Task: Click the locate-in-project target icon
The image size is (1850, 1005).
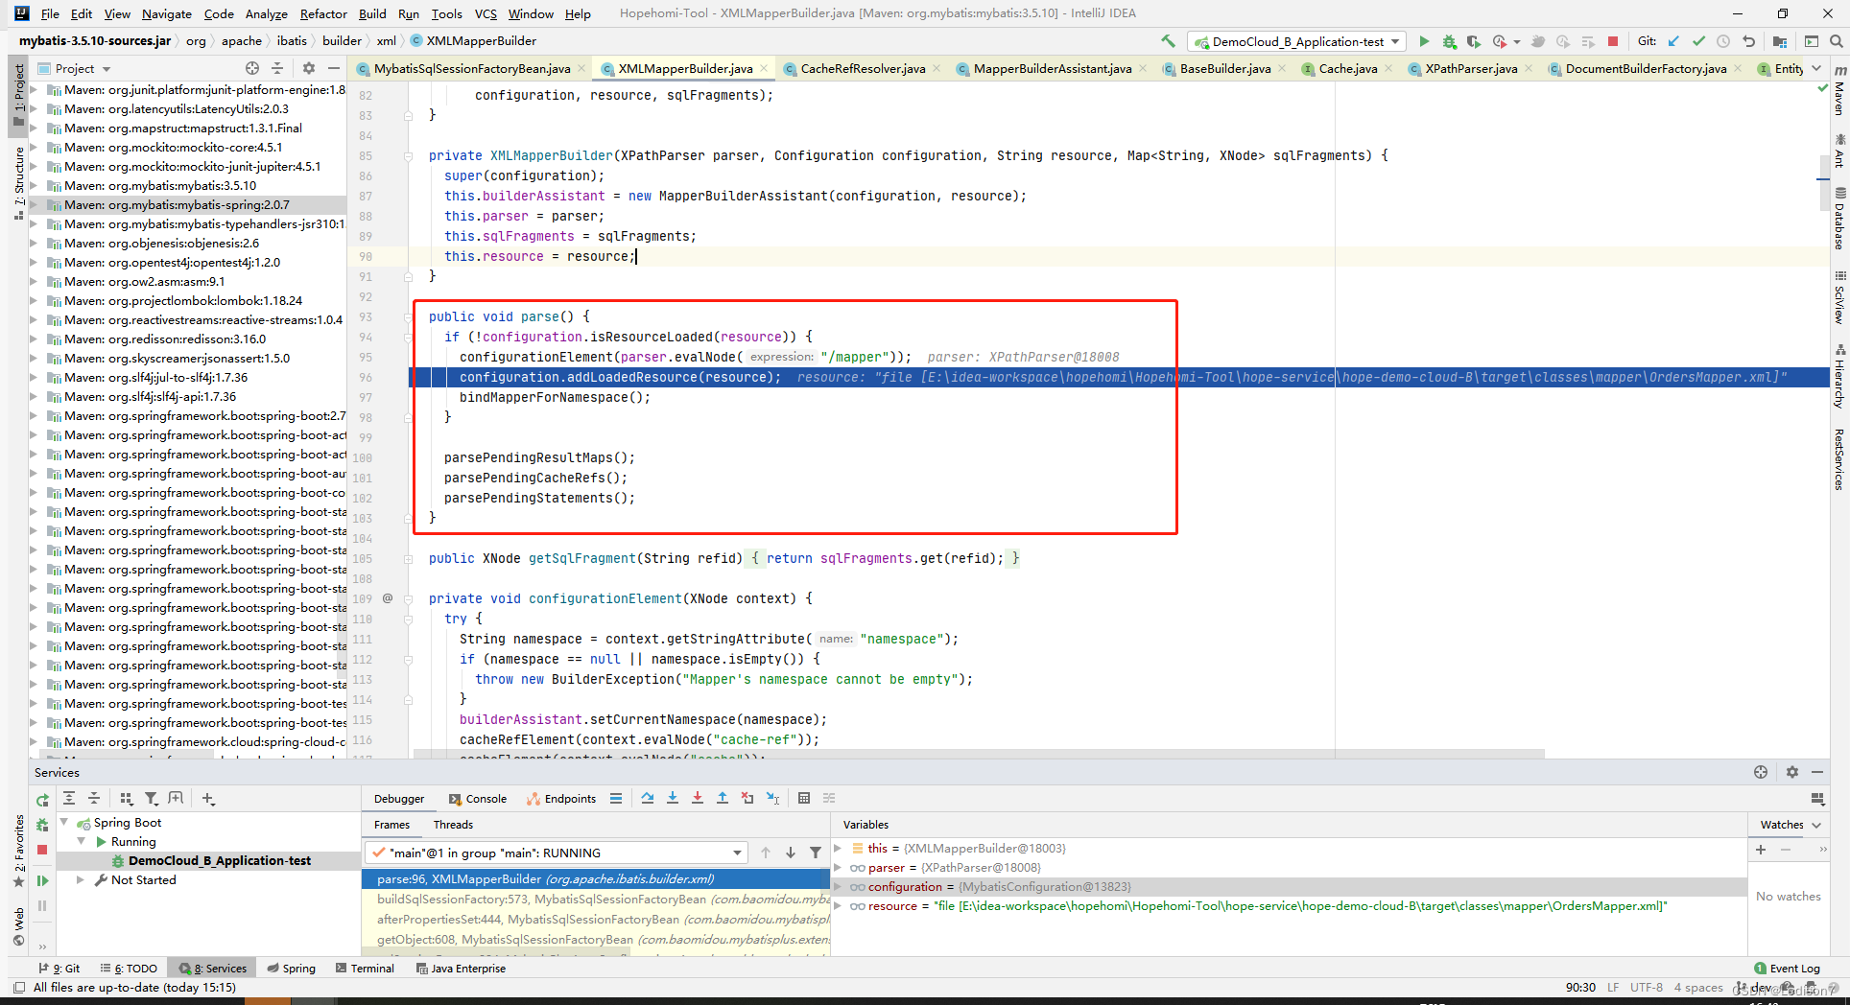Action: pyautogui.click(x=251, y=68)
